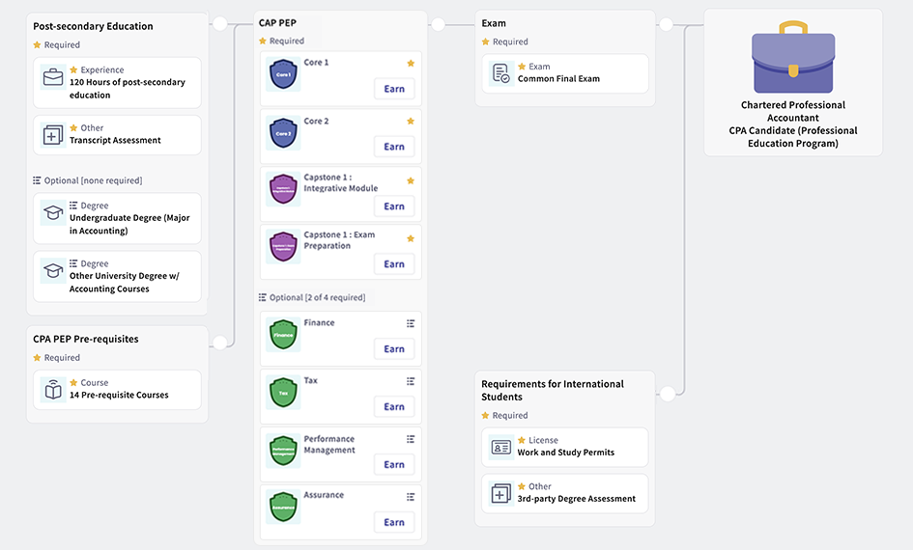Click CPA Candidate (Professional Education Program) text
Screen dimensions: 913x550
pos(793,137)
